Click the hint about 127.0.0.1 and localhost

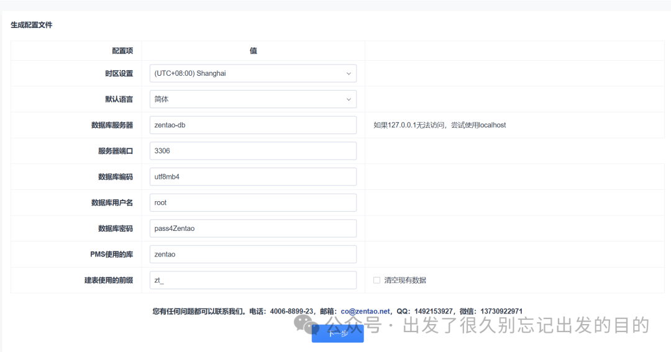point(439,125)
